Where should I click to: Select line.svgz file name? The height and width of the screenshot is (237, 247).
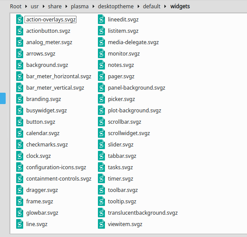pos(37,224)
